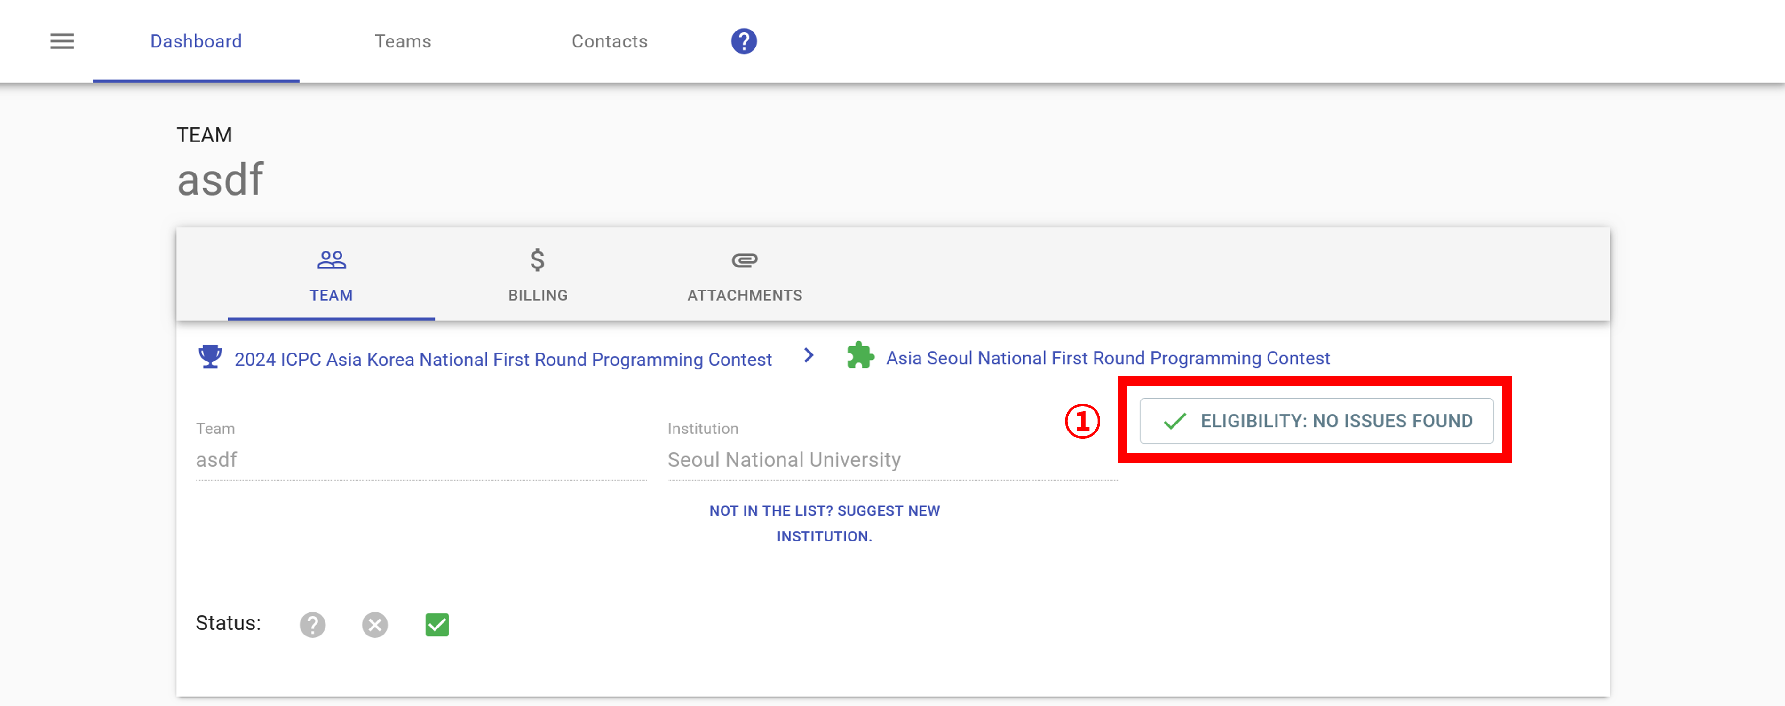Open the hamburger navigation menu
The width and height of the screenshot is (1785, 706).
[62, 41]
